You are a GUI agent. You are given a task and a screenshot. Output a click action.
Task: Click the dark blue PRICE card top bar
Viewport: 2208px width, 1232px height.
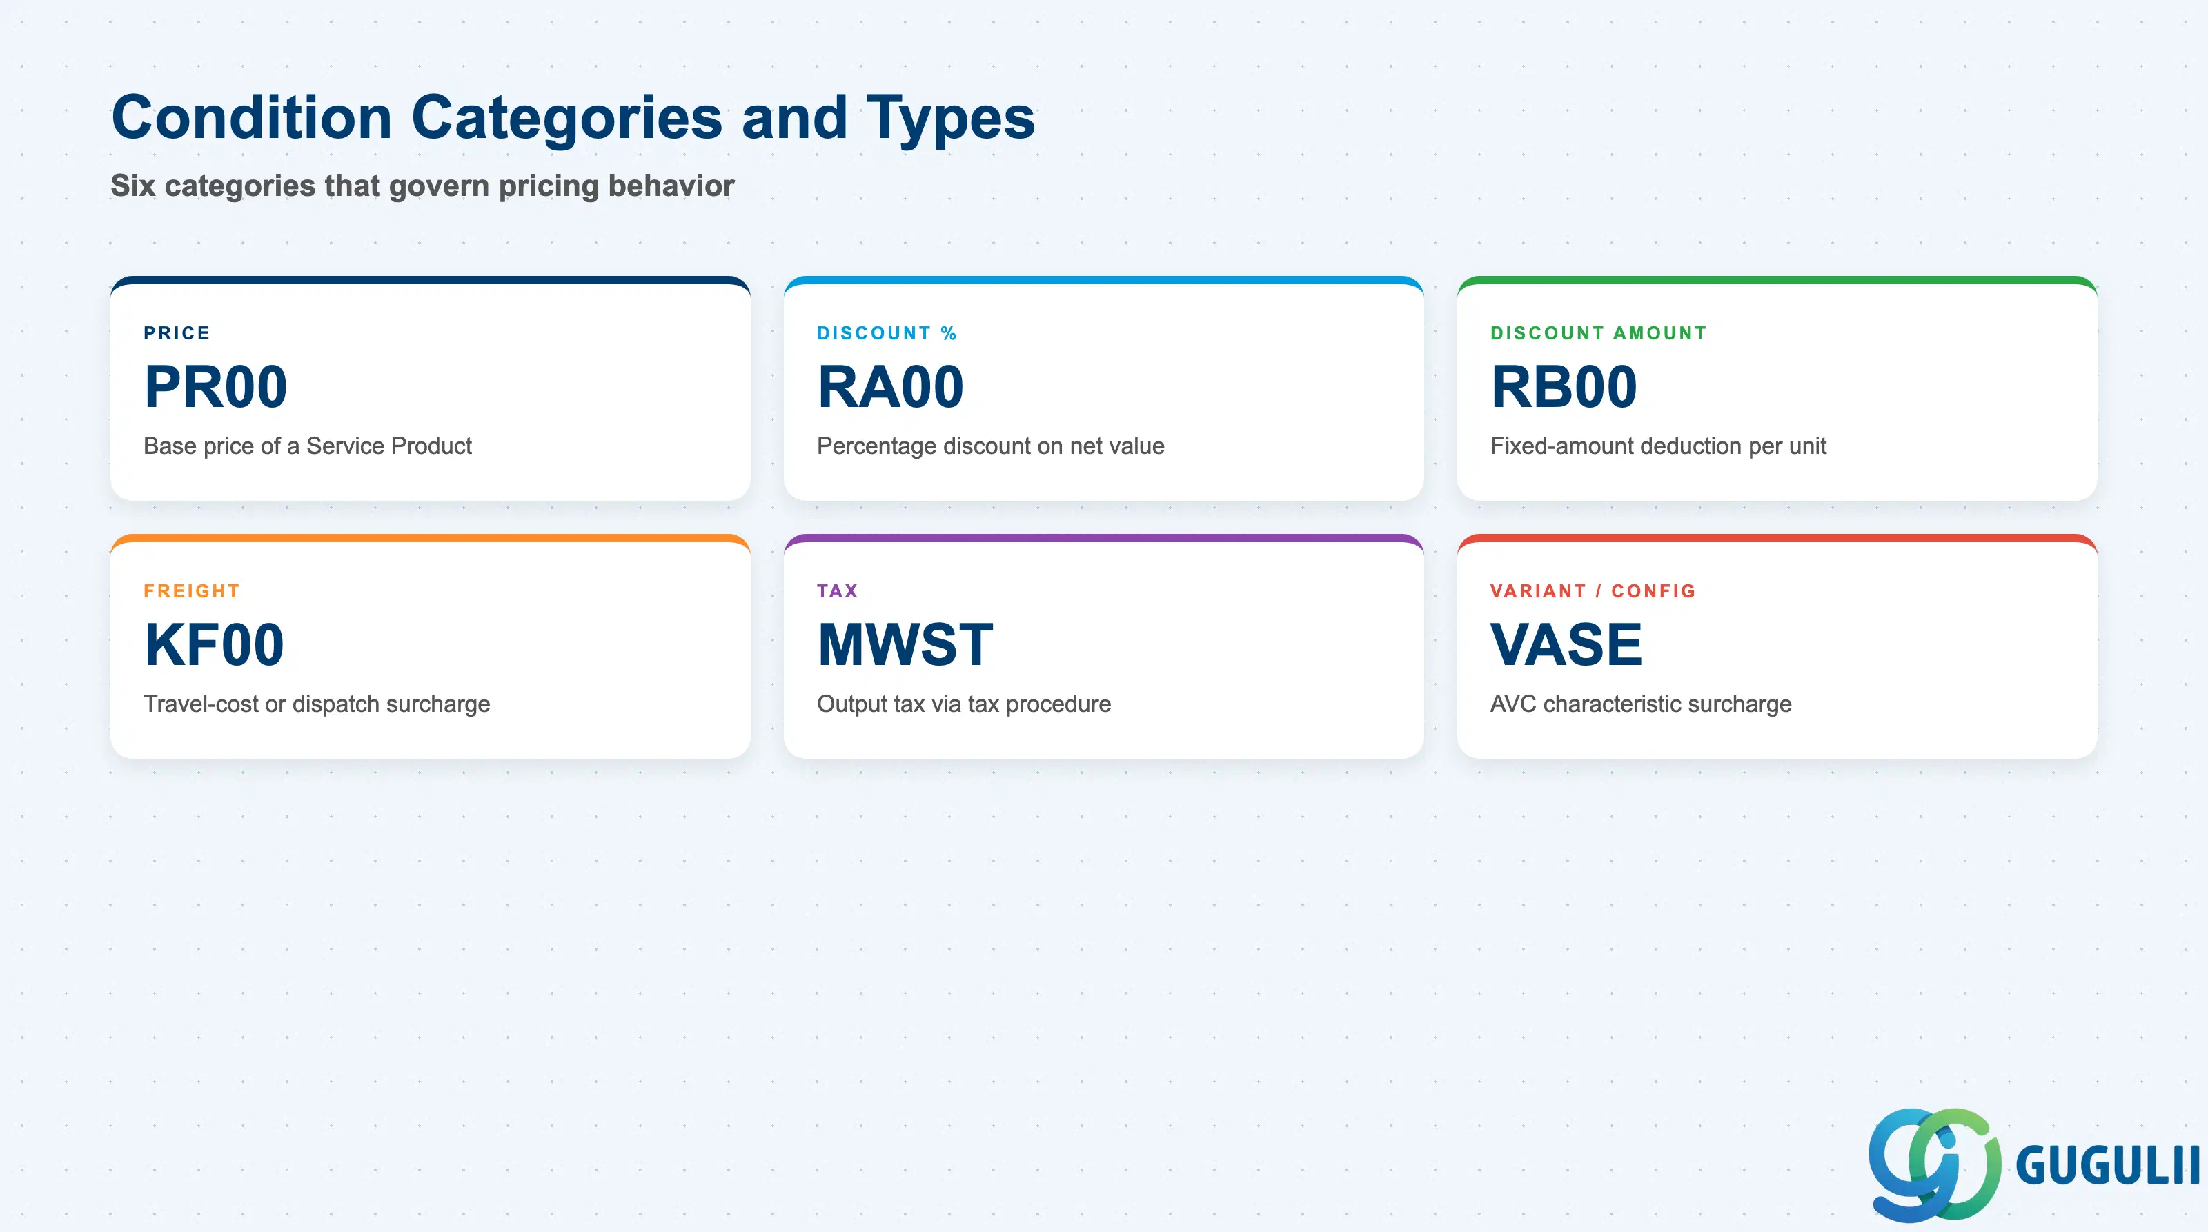point(431,280)
